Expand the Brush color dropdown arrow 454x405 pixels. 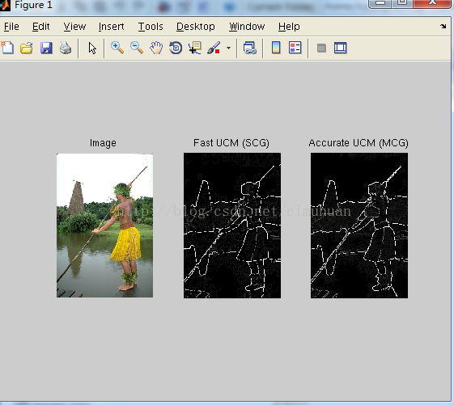(228, 48)
